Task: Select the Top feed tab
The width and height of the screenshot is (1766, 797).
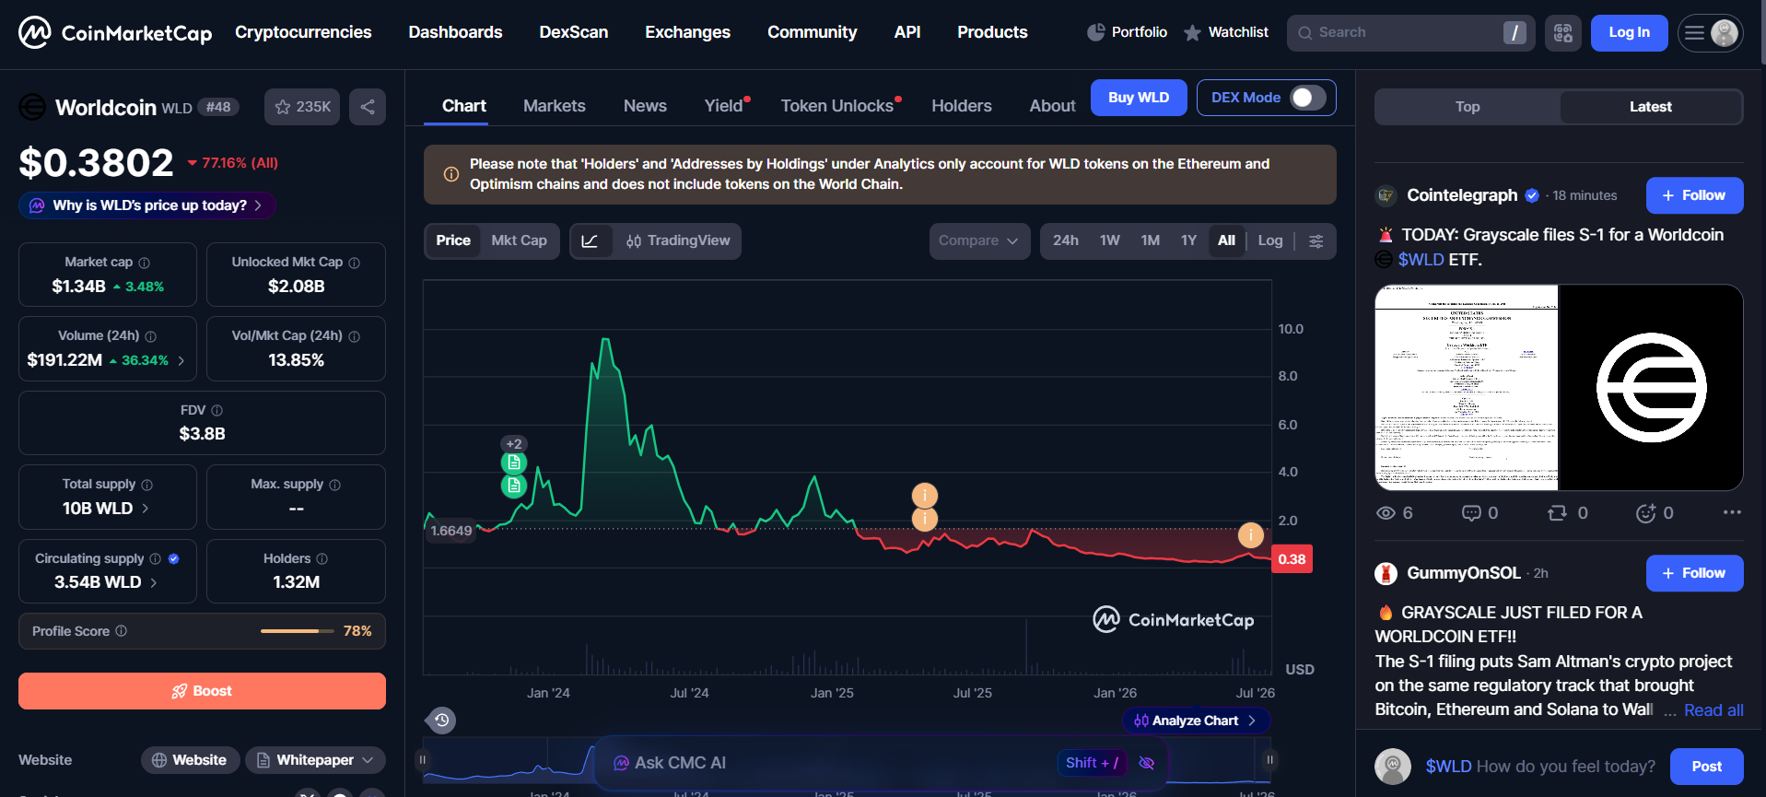Action: [1468, 107]
